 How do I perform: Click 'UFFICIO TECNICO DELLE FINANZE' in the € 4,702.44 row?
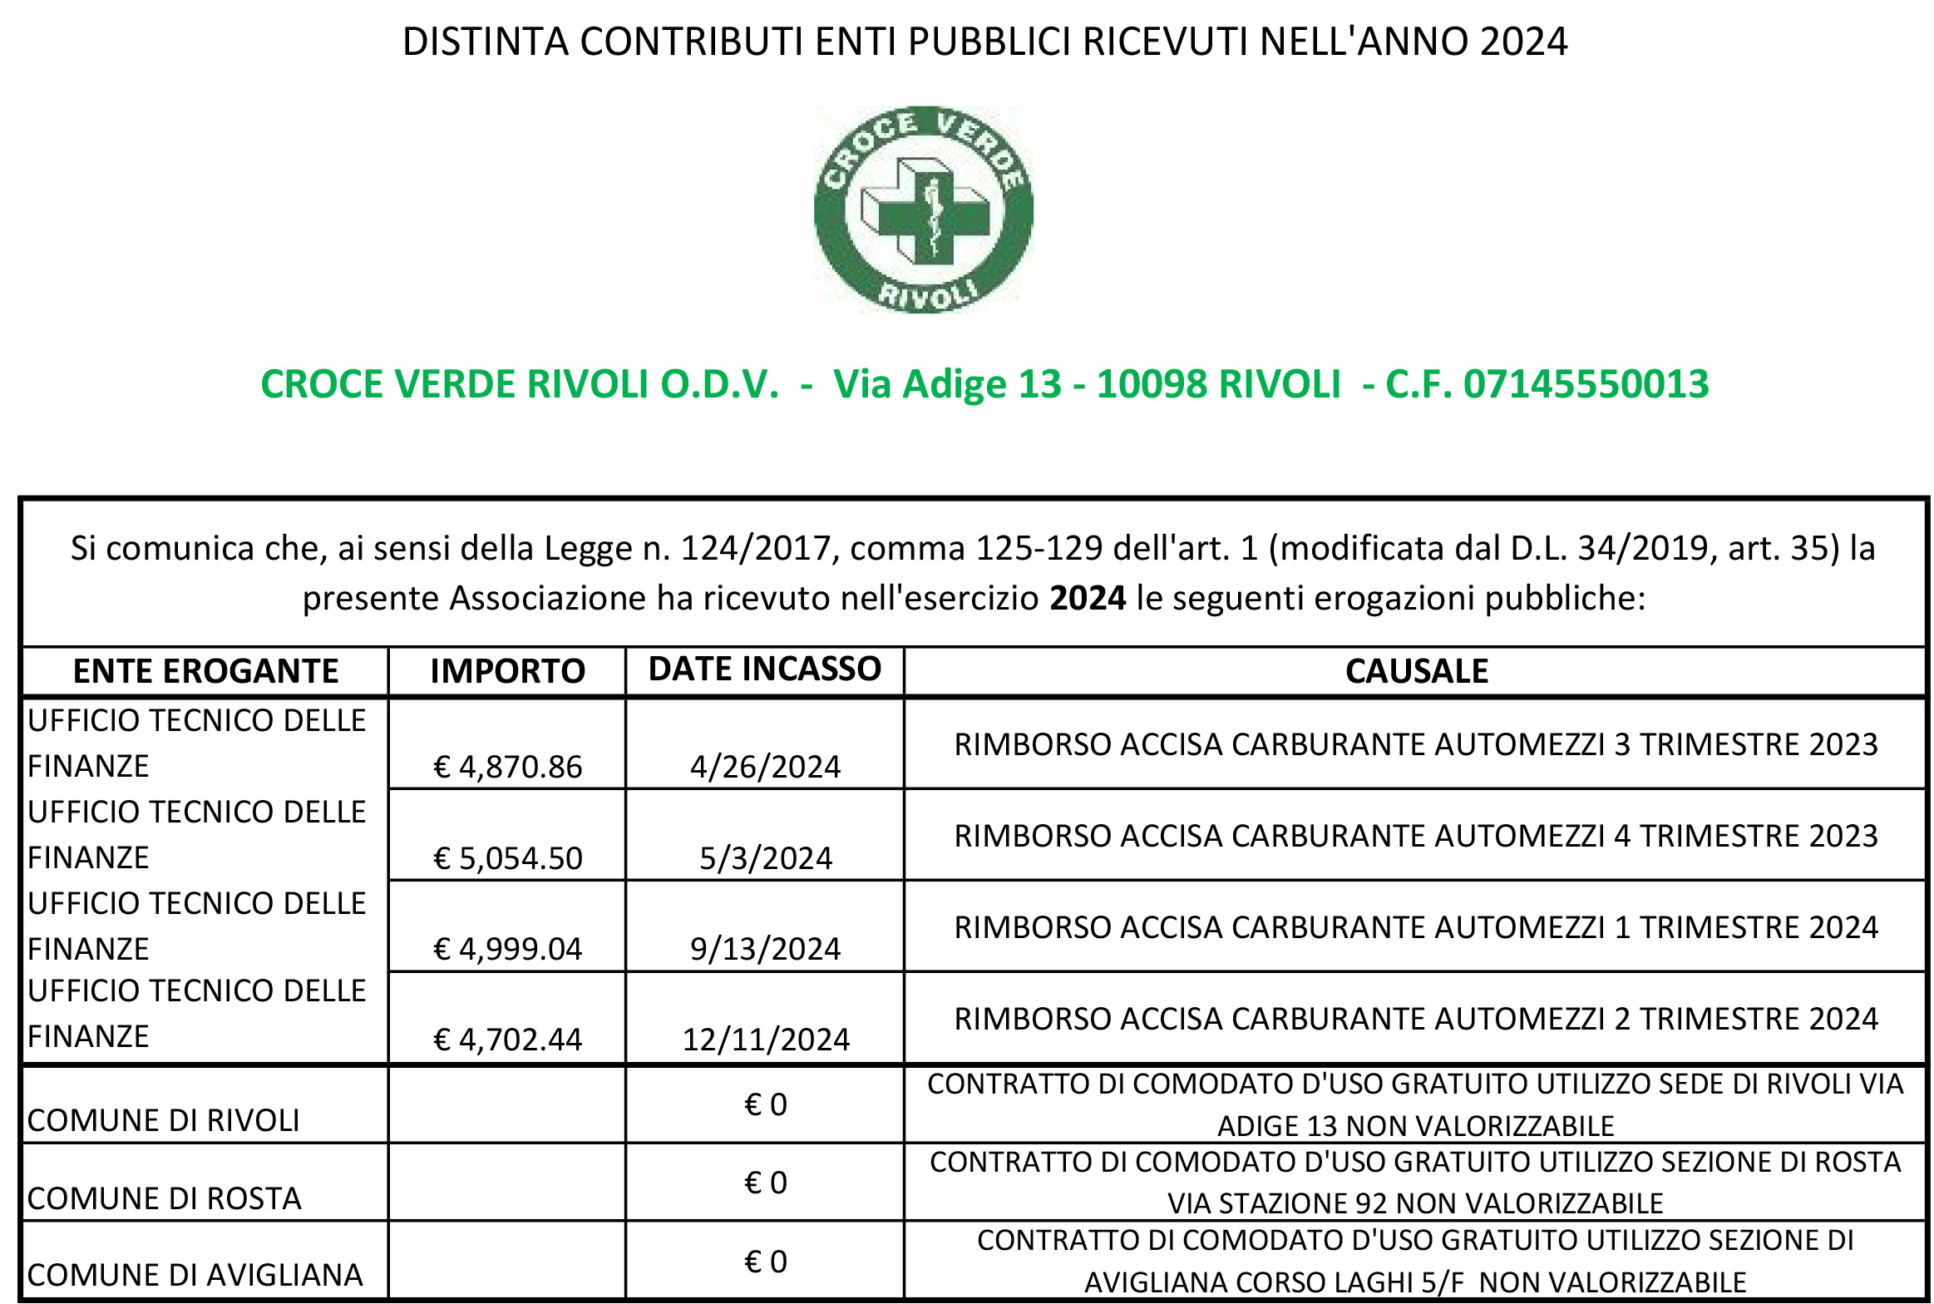196,1014
